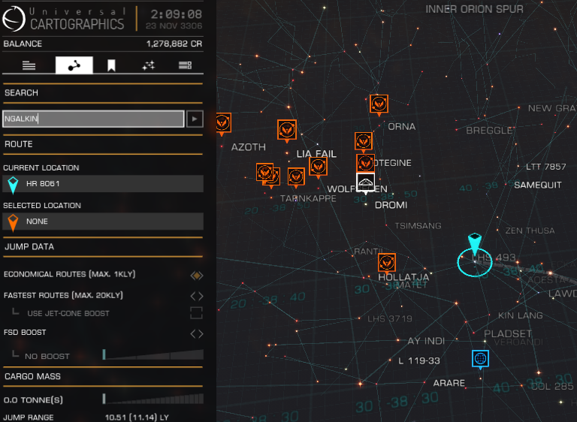Toggle FSD Boost option

[x=197, y=333]
